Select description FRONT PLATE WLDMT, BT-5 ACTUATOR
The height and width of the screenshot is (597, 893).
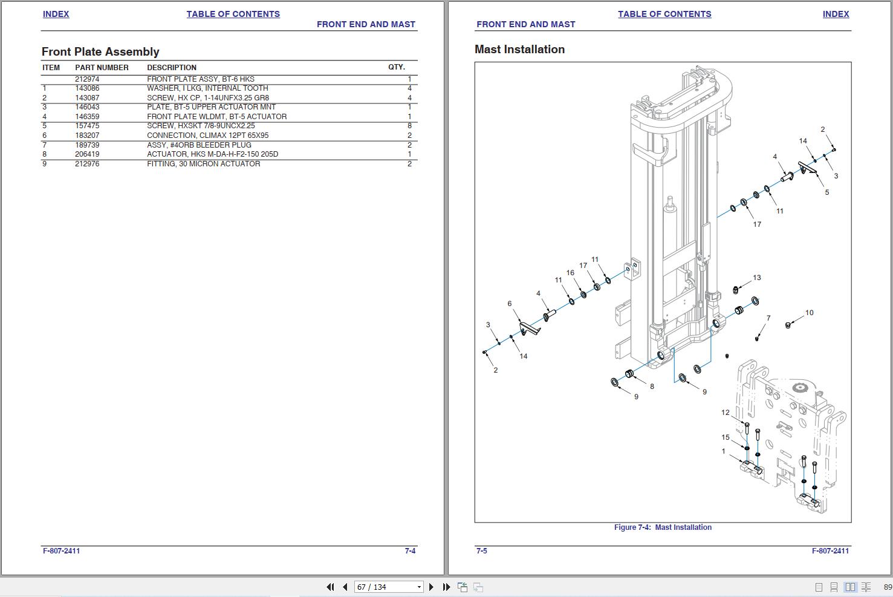(x=217, y=117)
